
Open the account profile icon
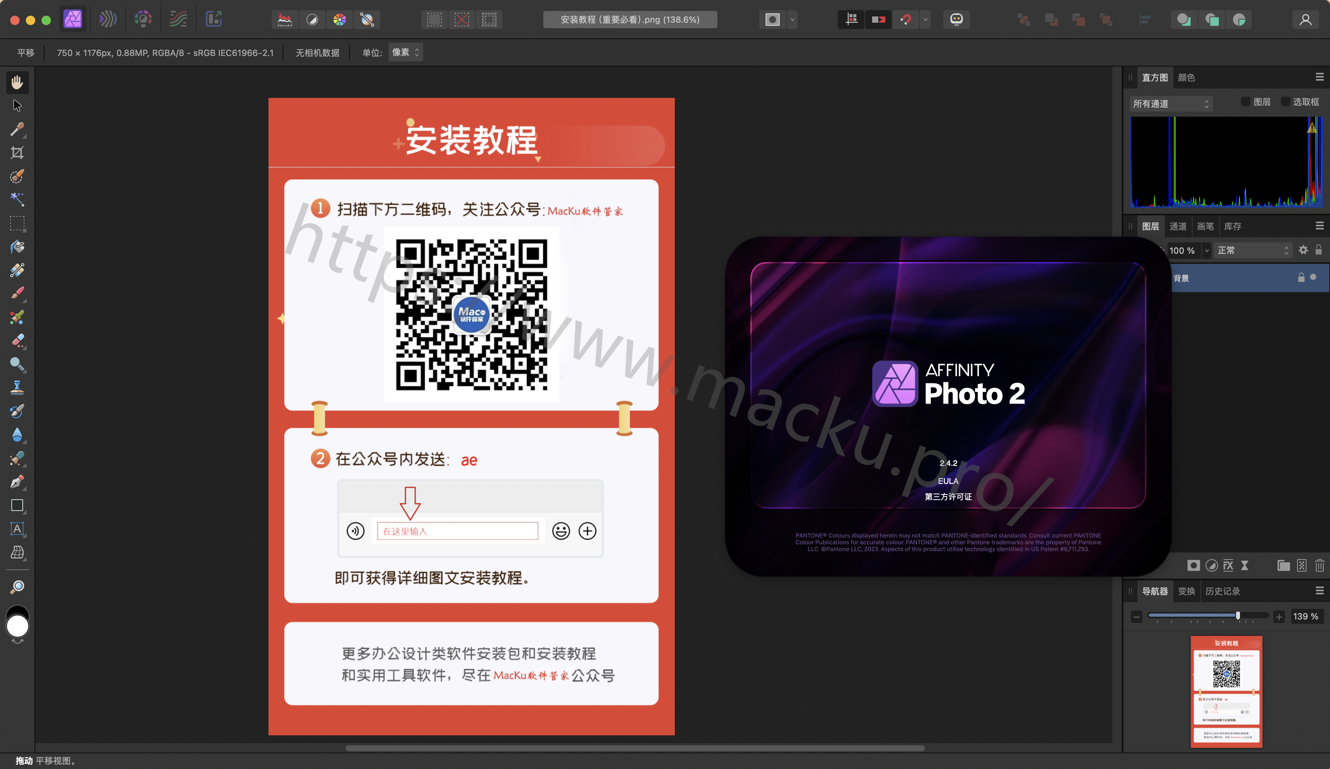[x=1306, y=20]
